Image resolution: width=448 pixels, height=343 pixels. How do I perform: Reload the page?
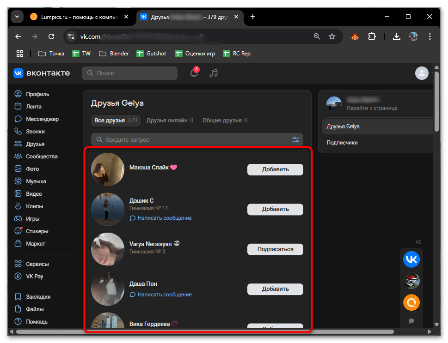tap(51, 36)
